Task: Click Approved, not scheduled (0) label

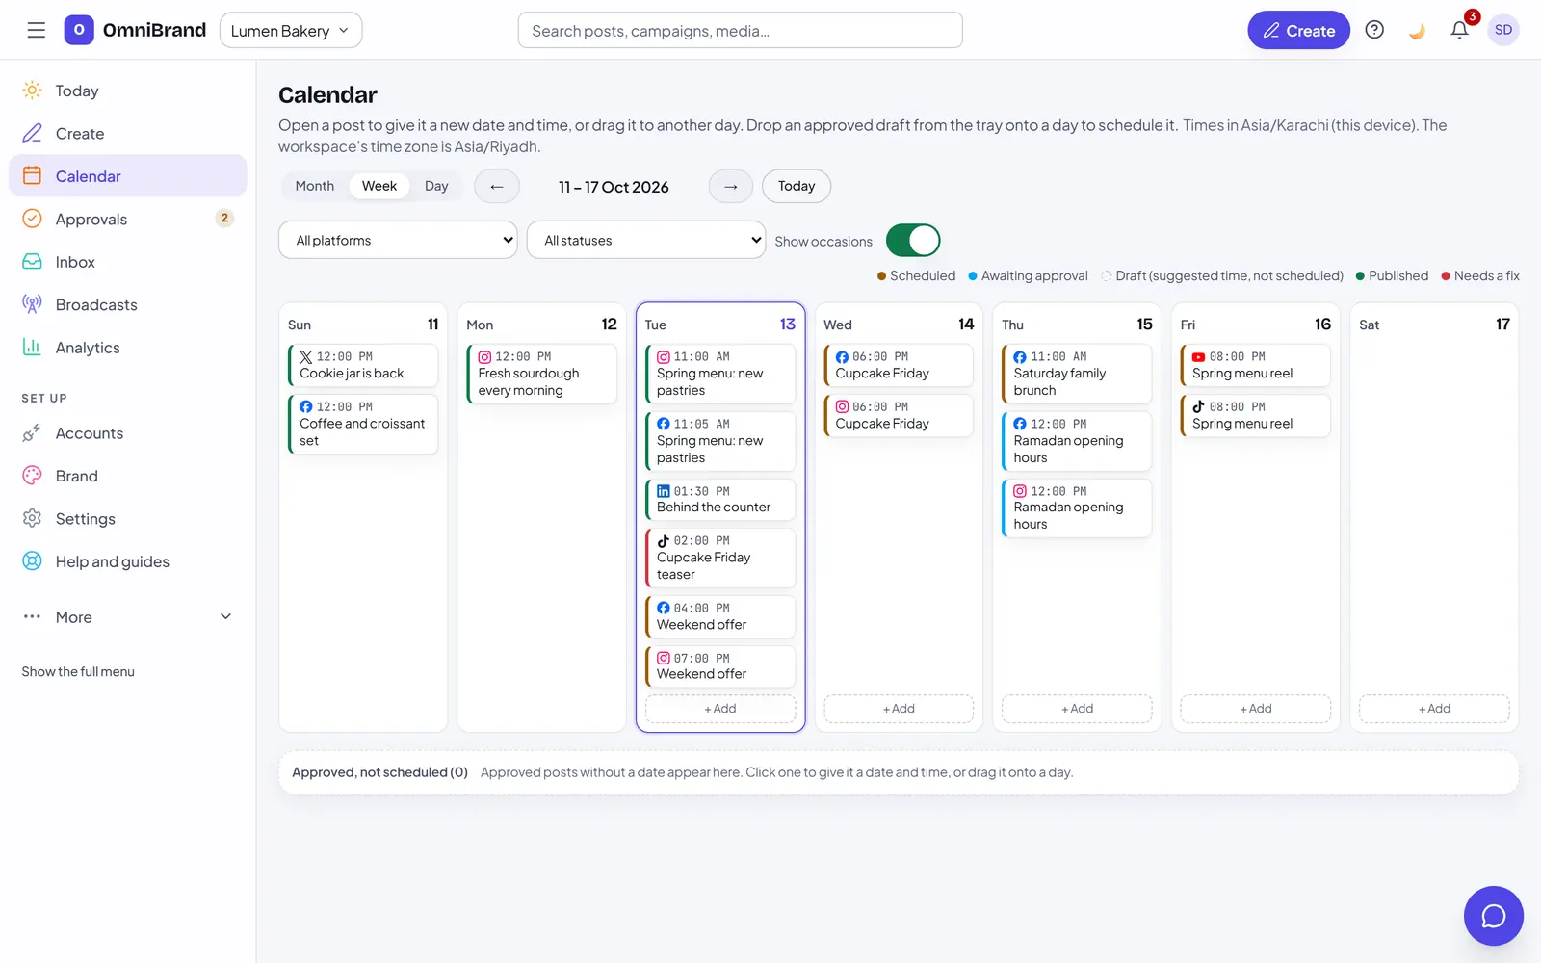Action: (x=379, y=772)
